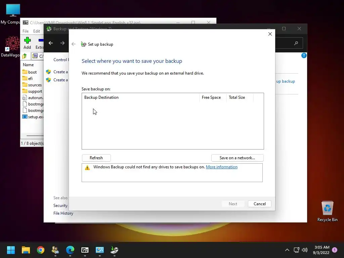Click up-folder icon in 7-Zip
This screenshot has width=344, height=258.
pyautogui.click(x=24, y=56)
